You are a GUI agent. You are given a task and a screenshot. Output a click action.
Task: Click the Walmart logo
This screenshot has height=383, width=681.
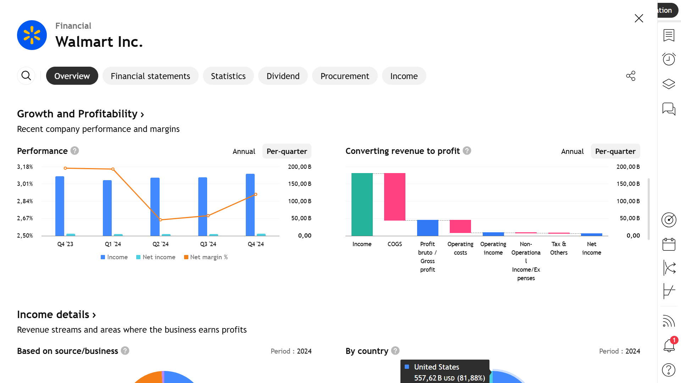(x=32, y=35)
